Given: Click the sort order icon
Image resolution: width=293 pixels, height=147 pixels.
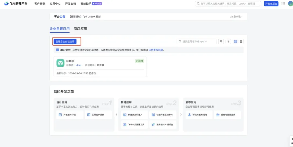Looking at the screenshot, I should (x=228, y=42).
